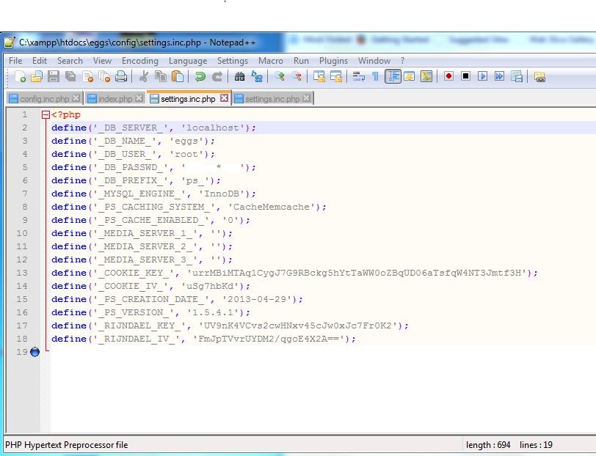
Task: Click the Open file folder icon
Action: pos(37,77)
